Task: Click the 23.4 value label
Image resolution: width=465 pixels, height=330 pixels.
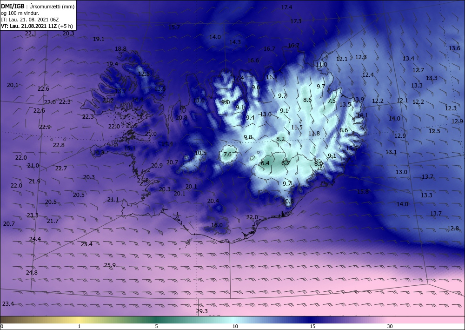Action: click(x=8, y=303)
